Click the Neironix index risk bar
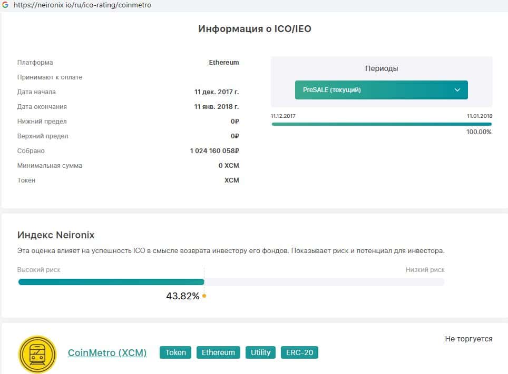Screen dimensions: 508x374 coord(231,282)
